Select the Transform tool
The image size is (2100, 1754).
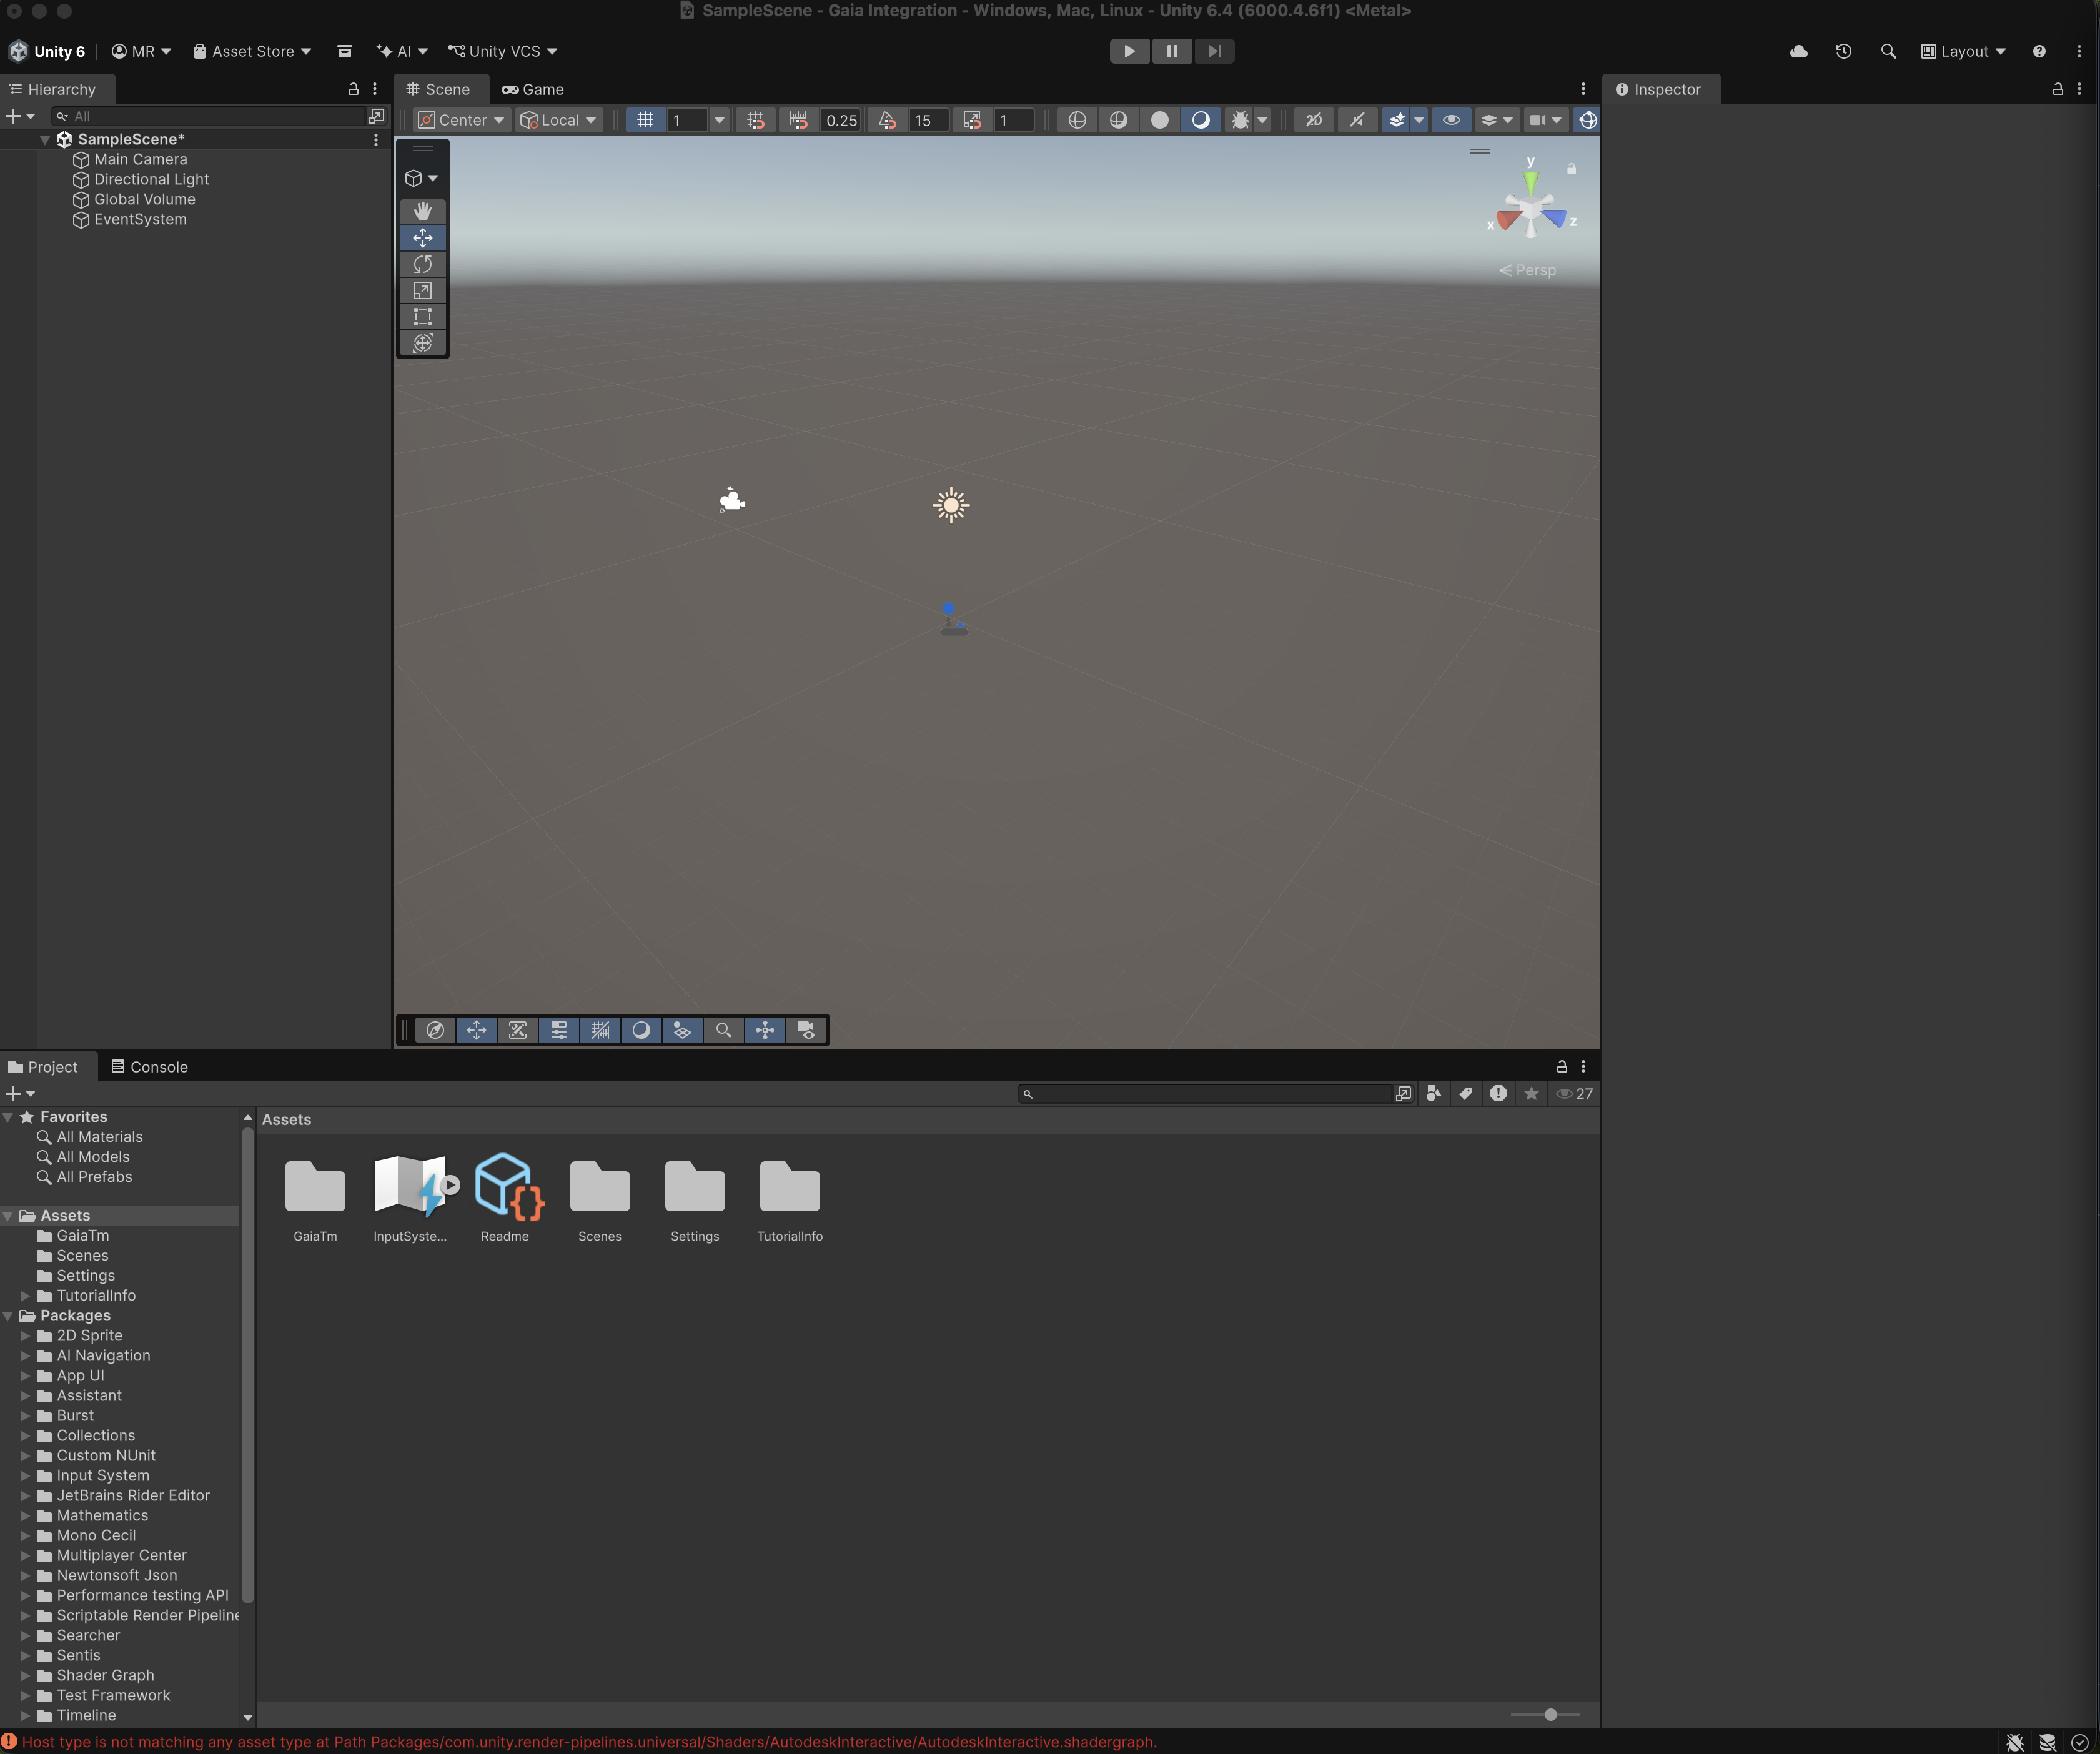point(423,343)
